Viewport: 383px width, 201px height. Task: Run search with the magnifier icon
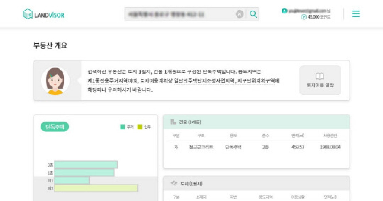[253, 14]
